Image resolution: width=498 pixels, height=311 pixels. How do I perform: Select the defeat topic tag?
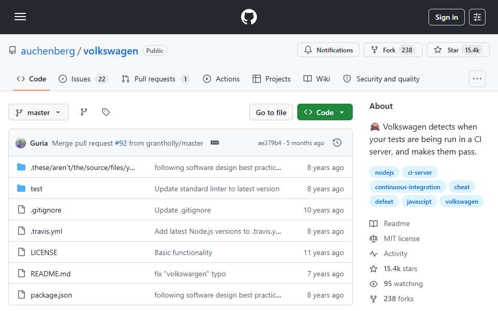pyautogui.click(x=384, y=202)
